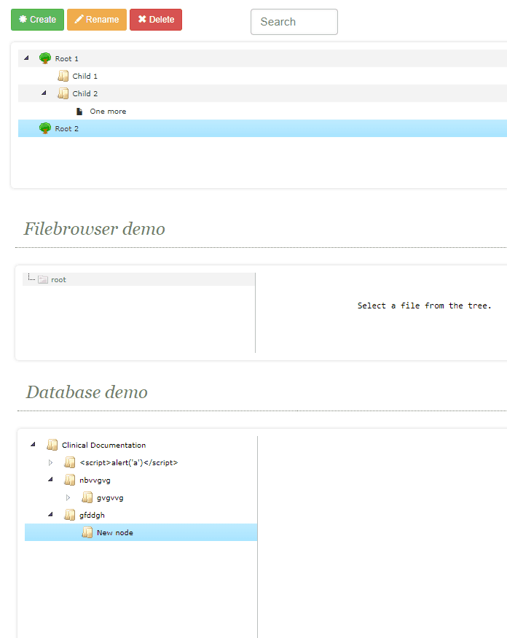The image size is (507, 638).
Task: Click folder icon of script alert node
Action: (69, 462)
